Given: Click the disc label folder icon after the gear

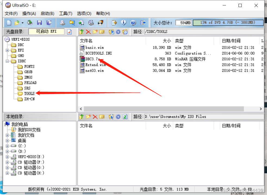Looking at the screenshot, I should [125, 32].
